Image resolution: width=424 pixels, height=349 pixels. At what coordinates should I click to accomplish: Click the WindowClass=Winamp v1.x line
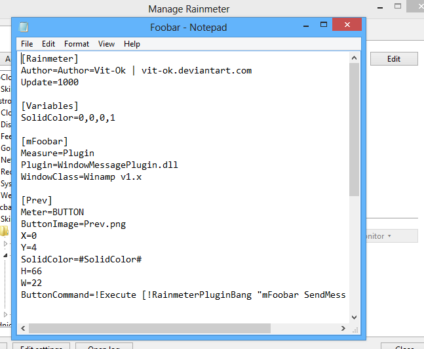point(81,177)
